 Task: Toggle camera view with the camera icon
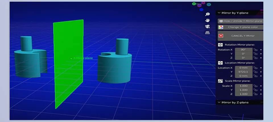click(208, 27)
